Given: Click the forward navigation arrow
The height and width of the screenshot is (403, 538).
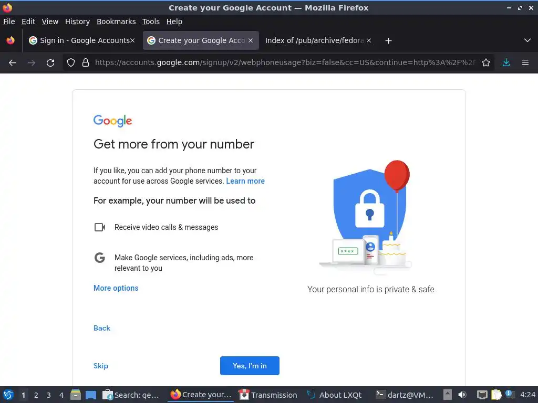Looking at the screenshot, I should coord(31,63).
